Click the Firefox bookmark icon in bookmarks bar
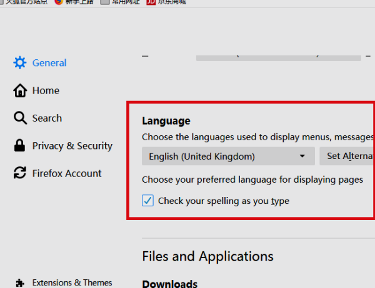Viewport: 375px width, 288px height. [x=59, y=2]
